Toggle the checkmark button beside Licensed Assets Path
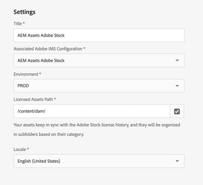Viewport: 203px width, 185px height. point(177,111)
